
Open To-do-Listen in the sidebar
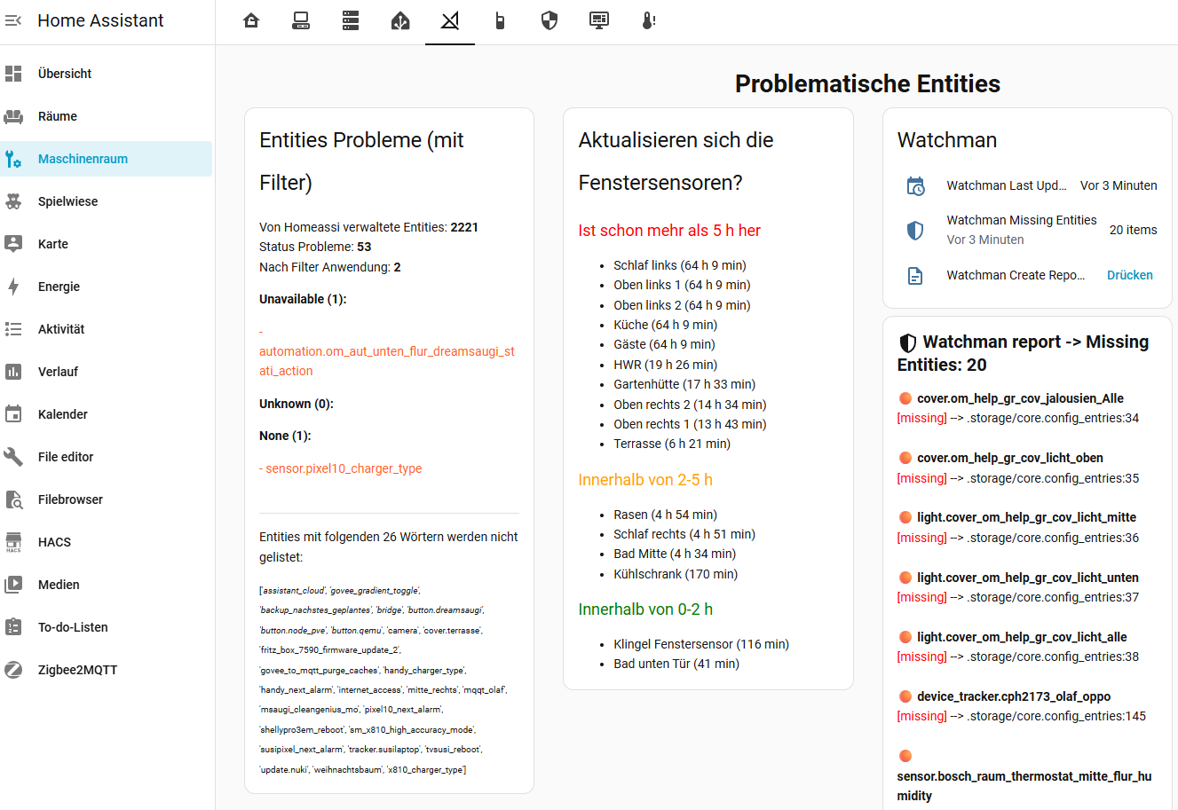73,627
